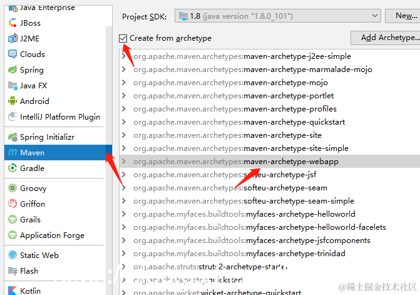Select Flash project type label
Image resolution: width=420 pixels, height=295 pixels.
[29, 271]
